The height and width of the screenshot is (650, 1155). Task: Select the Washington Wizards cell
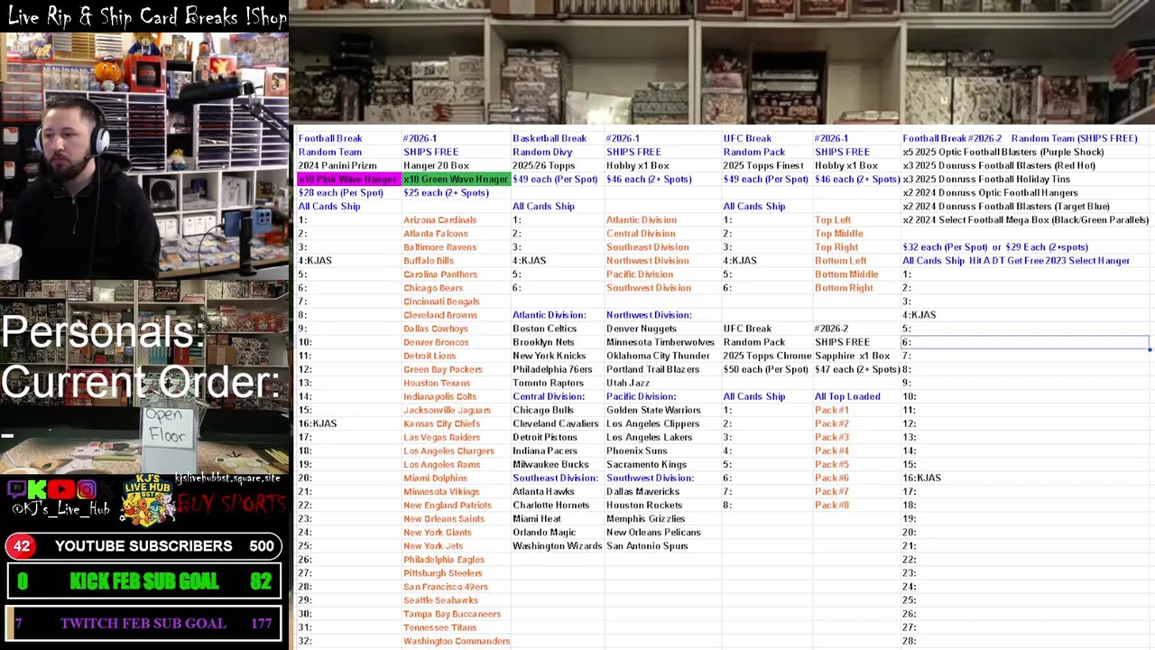coord(557,546)
